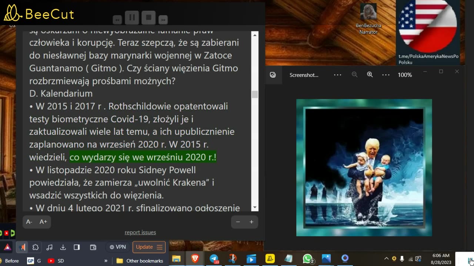
Task: Skip back with the rewind button
Action: (x=117, y=20)
